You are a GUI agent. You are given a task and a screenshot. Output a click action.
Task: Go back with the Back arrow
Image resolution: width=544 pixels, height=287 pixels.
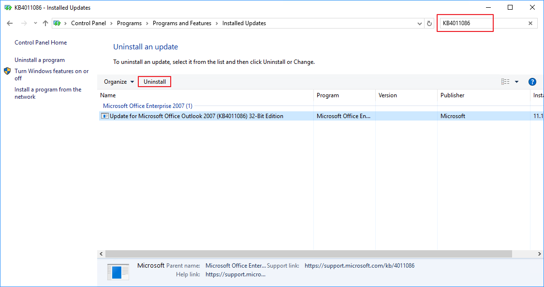click(10, 23)
